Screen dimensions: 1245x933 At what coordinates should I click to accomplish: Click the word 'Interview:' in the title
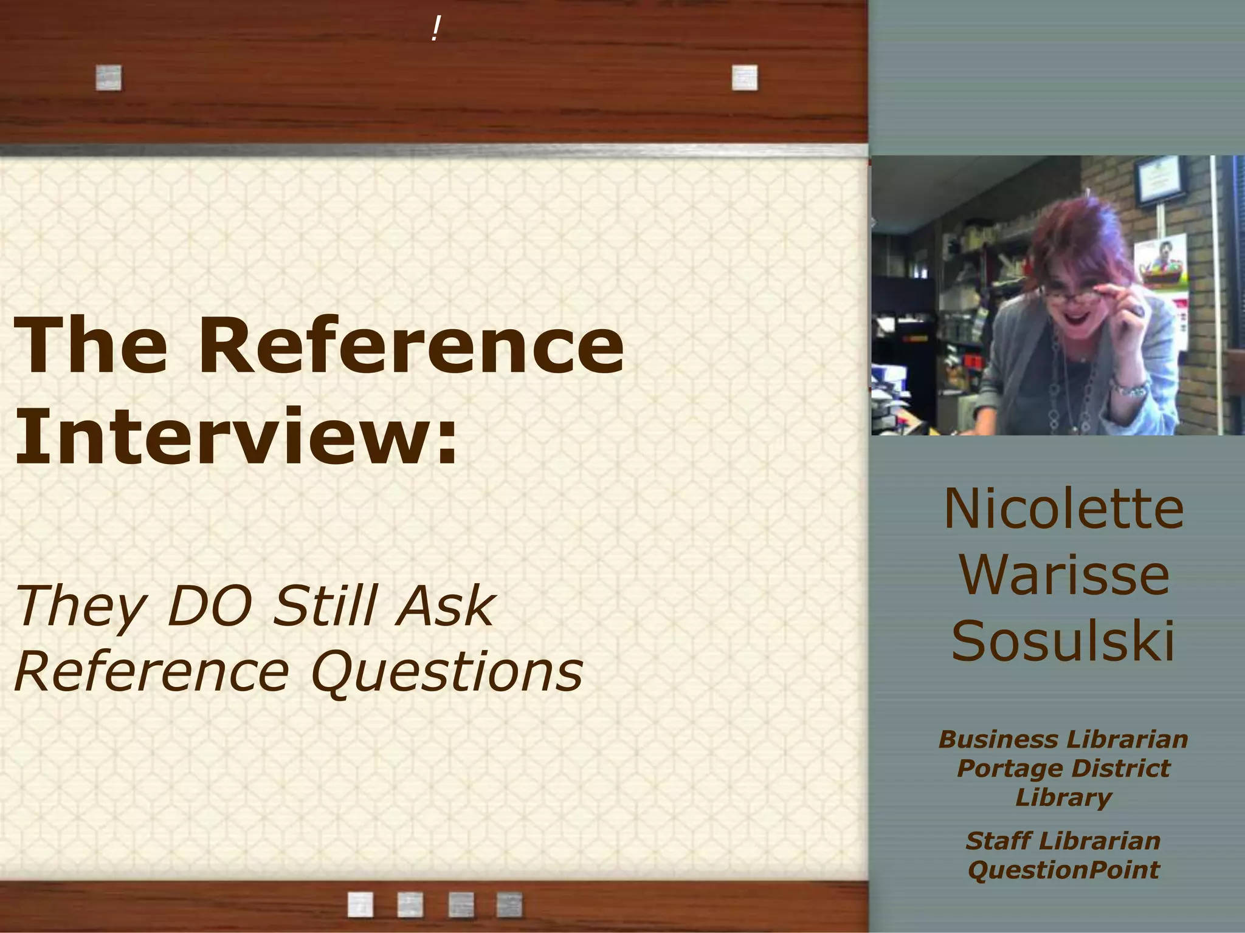236,435
